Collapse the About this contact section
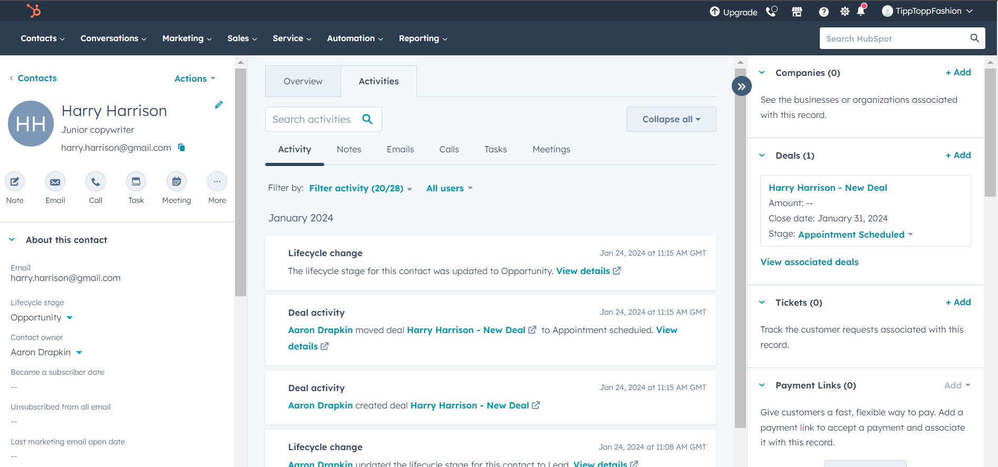This screenshot has height=467, width=998. tap(12, 240)
